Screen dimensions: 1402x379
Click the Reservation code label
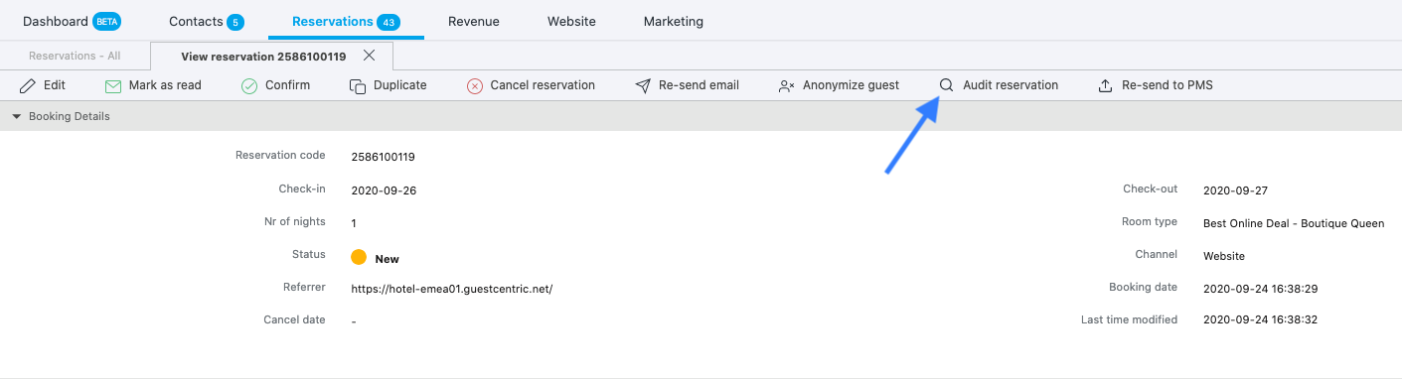pyautogui.click(x=280, y=155)
